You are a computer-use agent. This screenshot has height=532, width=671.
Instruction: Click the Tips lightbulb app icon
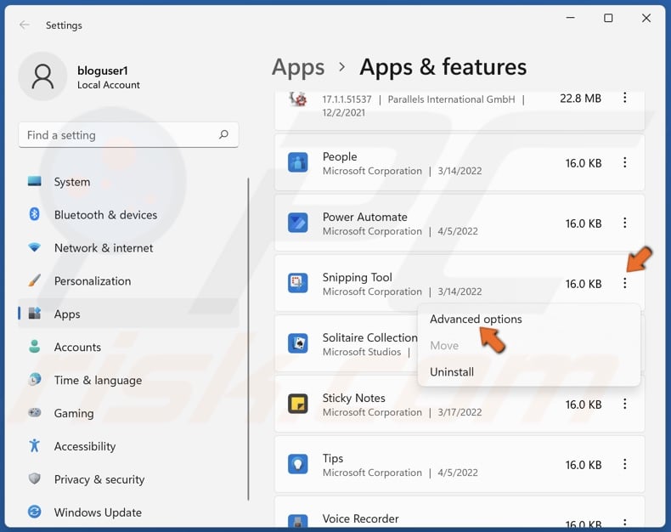point(298,464)
